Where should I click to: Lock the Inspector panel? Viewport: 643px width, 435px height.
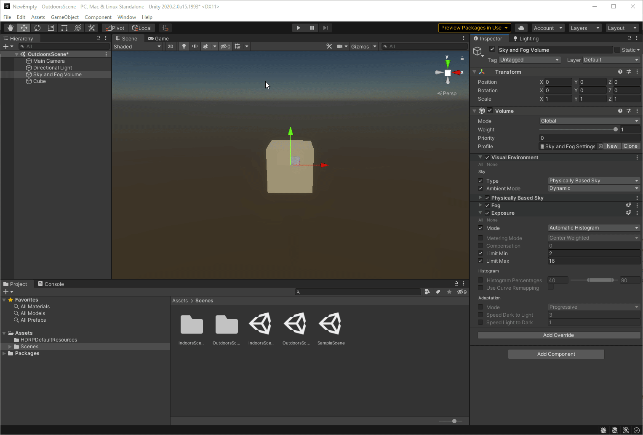tap(630, 38)
